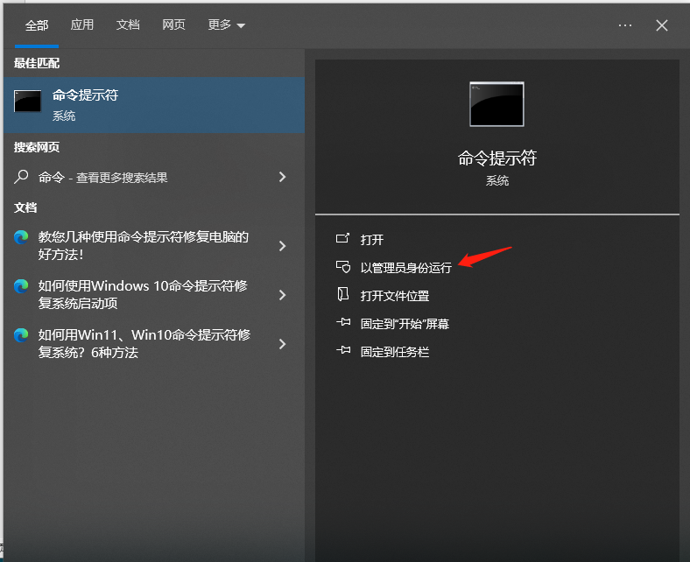Open the three-dot options menu
690x562 pixels.
pyautogui.click(x=625, y=25)
